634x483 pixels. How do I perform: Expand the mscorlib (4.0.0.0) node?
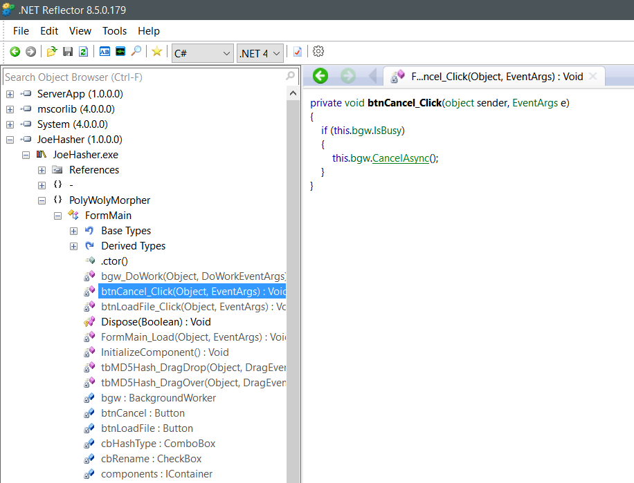click(10, 109)
